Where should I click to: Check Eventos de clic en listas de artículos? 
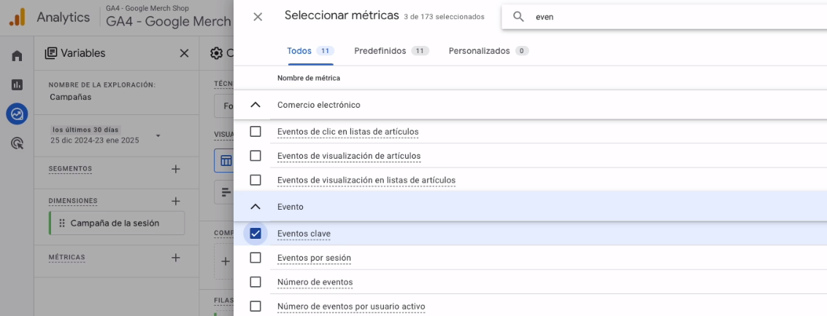(255, 132)
